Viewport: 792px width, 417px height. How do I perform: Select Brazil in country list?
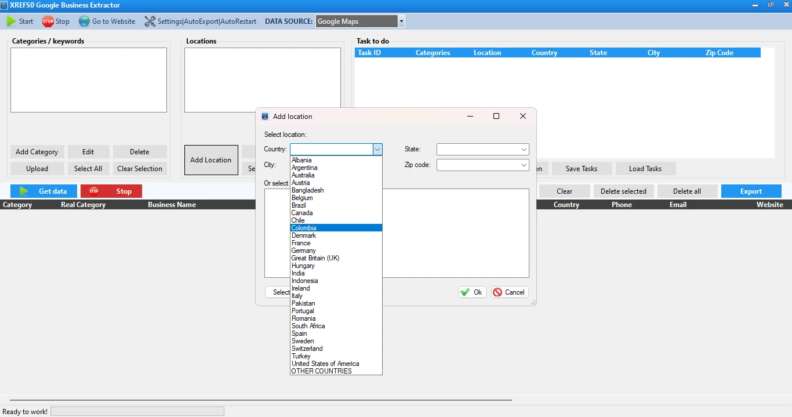(336, 205)
